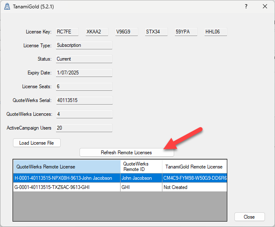Click the Close button at bottom right
275x227 pixels.
pyautogui.click(x=249, y=217)
